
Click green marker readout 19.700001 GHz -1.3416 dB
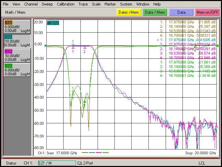coord(188,76)
